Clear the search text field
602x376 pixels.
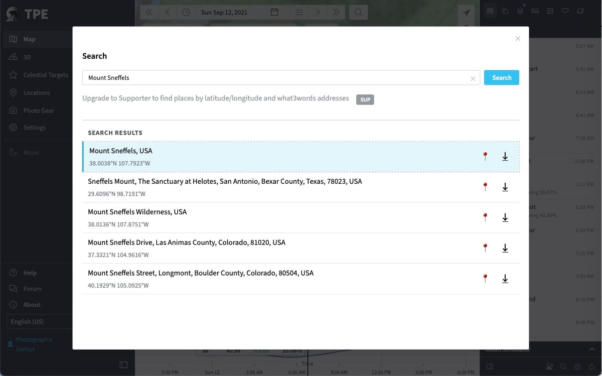click(473, 78)
